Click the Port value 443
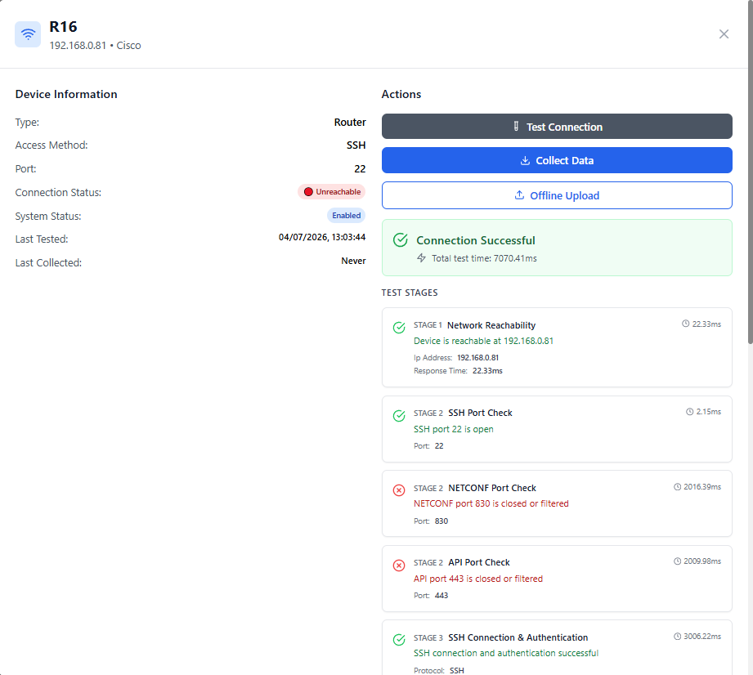753x675 pixels. click(x=441, y=595)
